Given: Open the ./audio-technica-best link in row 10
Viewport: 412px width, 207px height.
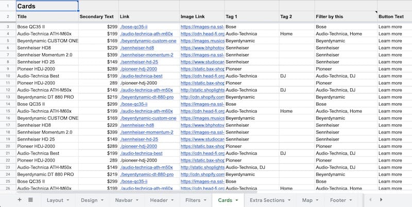Looking at the screenshot, I should 141,76.
